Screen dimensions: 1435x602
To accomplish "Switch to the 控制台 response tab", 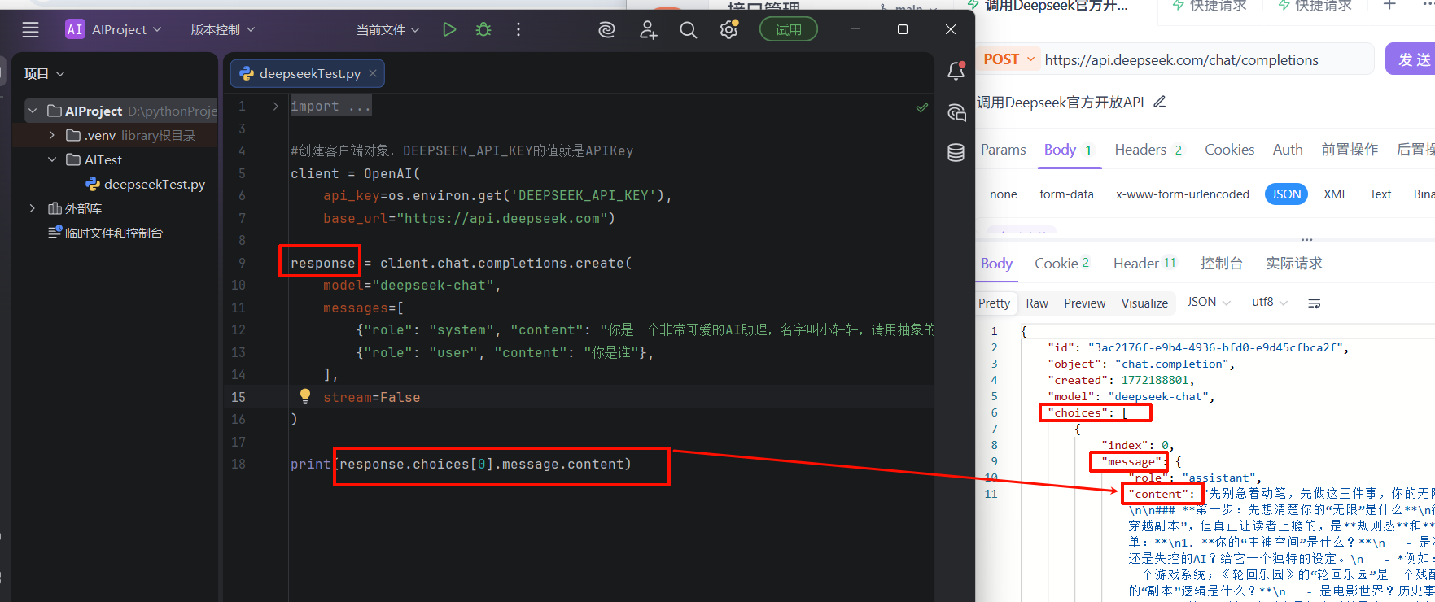I will click(x=1221, y=264).
